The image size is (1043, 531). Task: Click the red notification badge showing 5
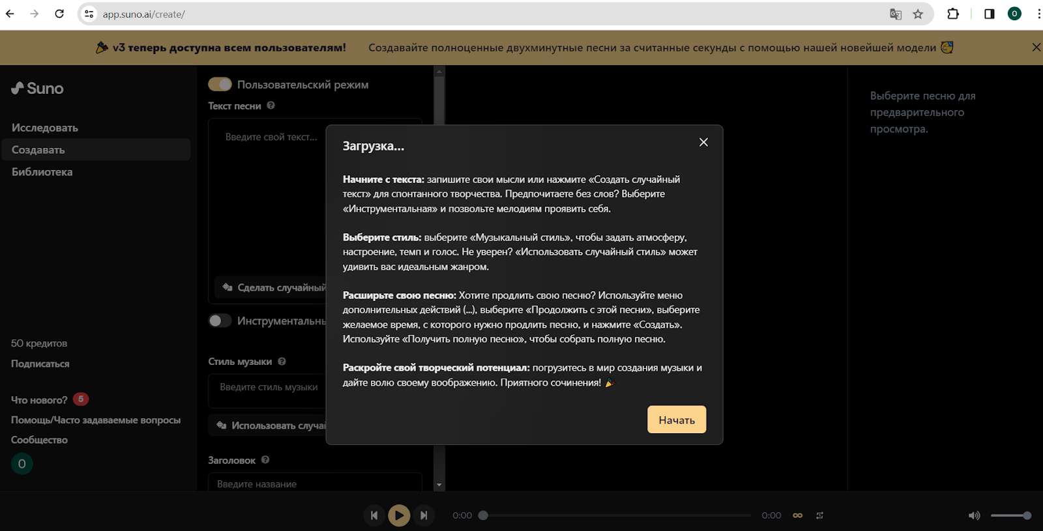(x=81, y=399)
